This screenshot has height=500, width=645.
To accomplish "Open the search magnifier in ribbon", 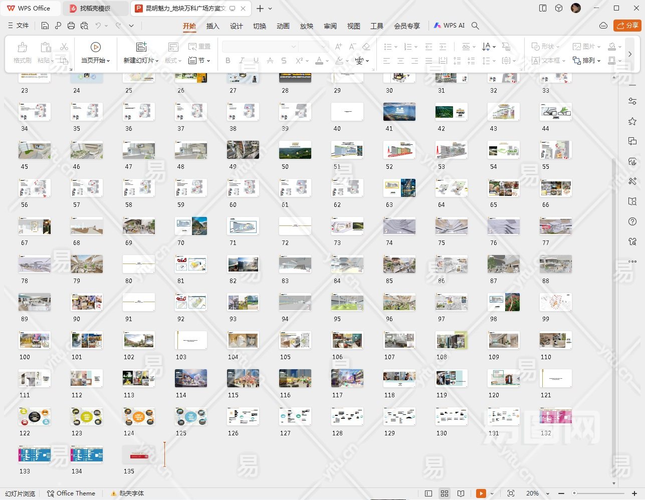I will click(475, 26).
